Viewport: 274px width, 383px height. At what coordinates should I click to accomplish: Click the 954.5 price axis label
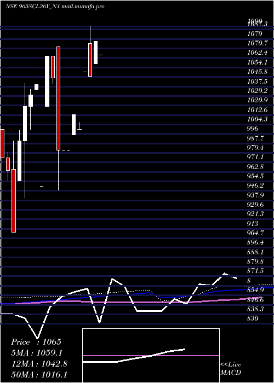(256, 176)
